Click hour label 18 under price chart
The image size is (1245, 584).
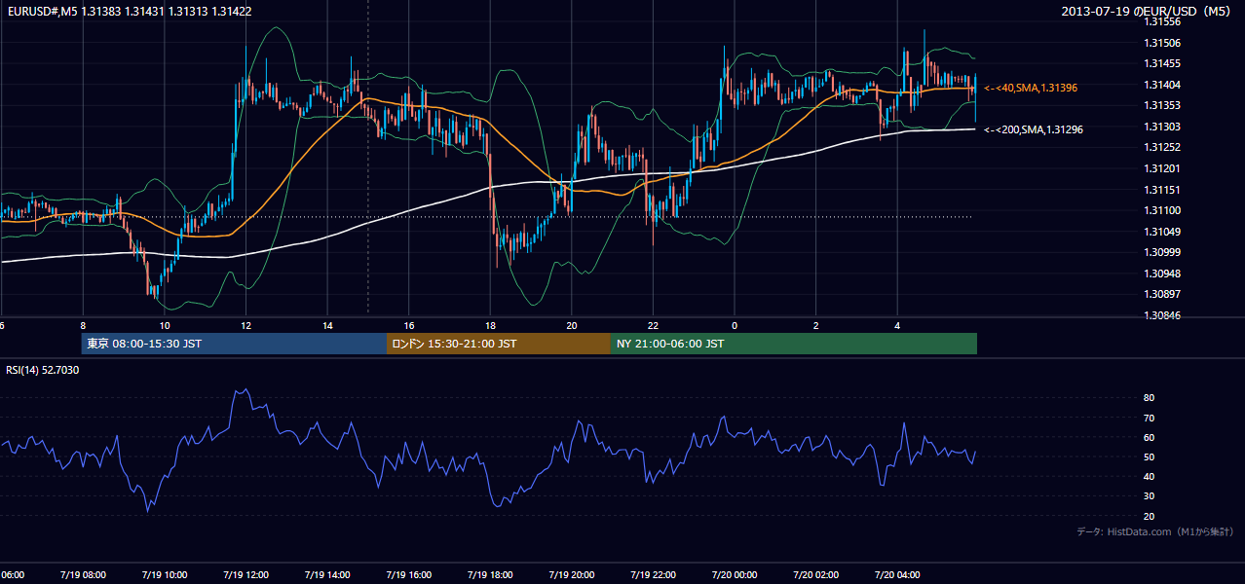490,326
